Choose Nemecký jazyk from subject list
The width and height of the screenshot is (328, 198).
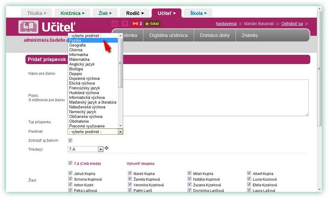(93, 111)
